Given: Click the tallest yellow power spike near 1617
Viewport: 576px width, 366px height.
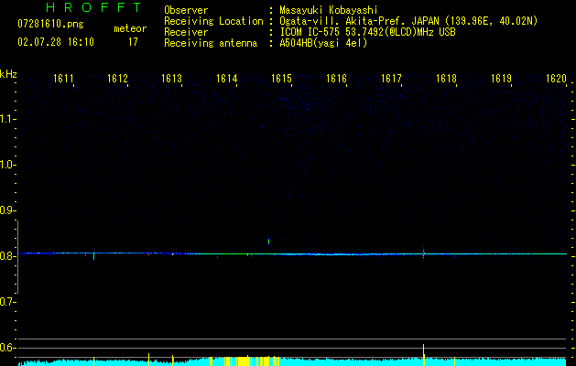Looking at the screenshot, I should (x=424, y=355).
